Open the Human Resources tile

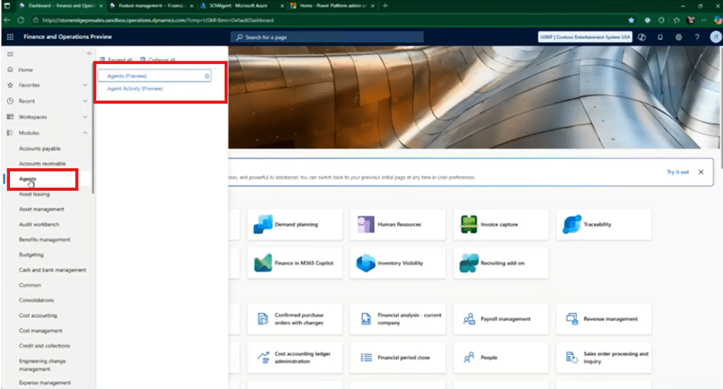(398, 224)
